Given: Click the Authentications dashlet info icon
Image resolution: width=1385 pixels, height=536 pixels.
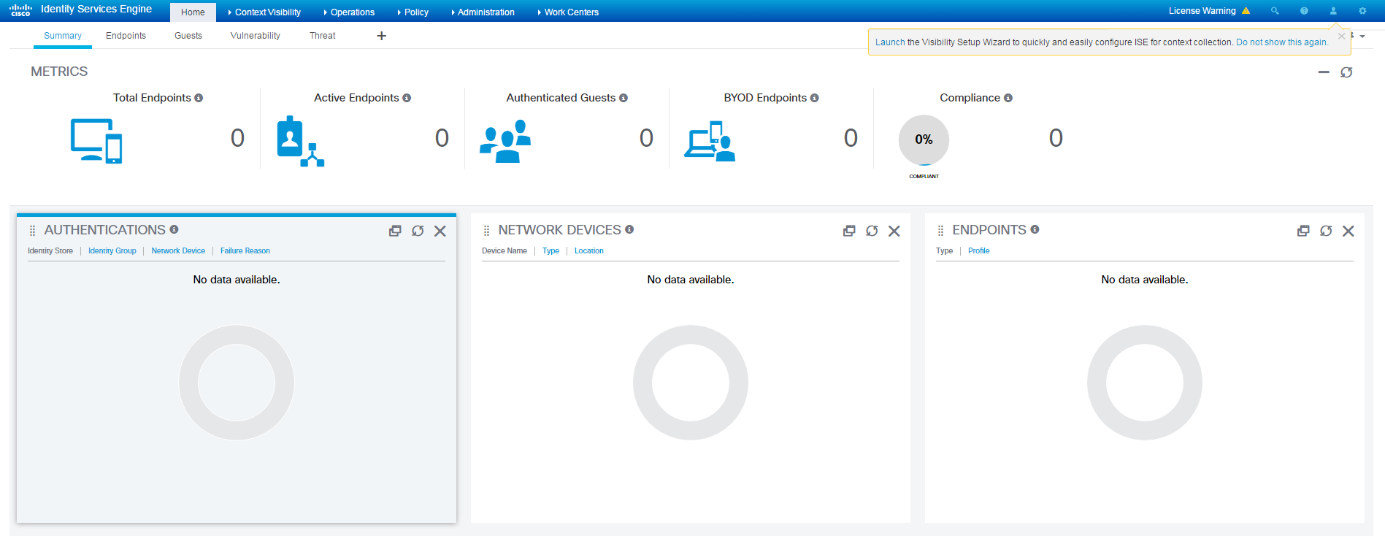Looking at the screenshot, I should (174, 229).
